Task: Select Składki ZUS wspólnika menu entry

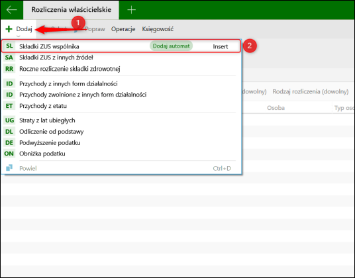Action: coord(121,46)
